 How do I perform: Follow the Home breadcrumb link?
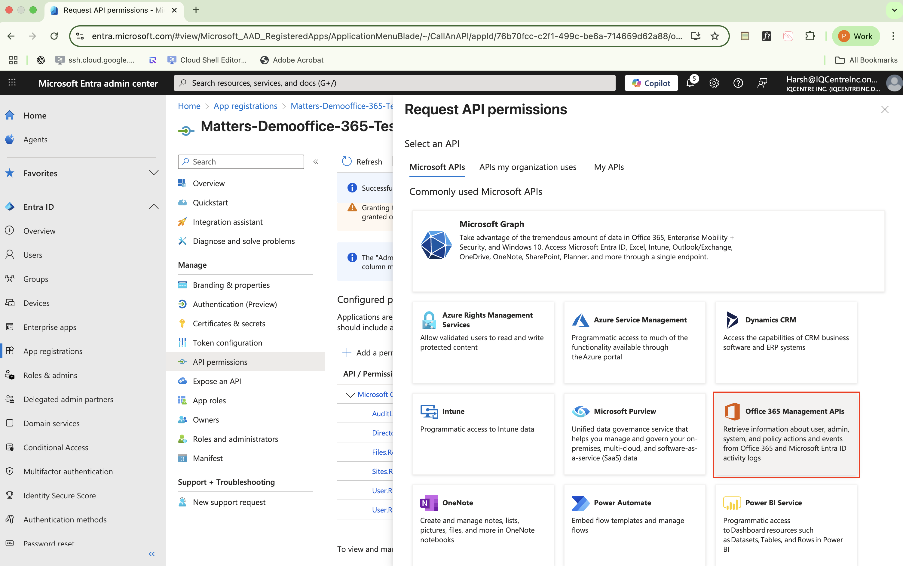(189, 106)
